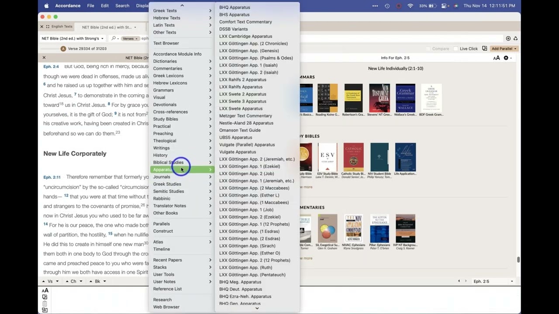Image resolution: width=559 pixels, height=314 pixels.
Task: Open the Search menu in menu bar
Action: (x=122, y=6)
